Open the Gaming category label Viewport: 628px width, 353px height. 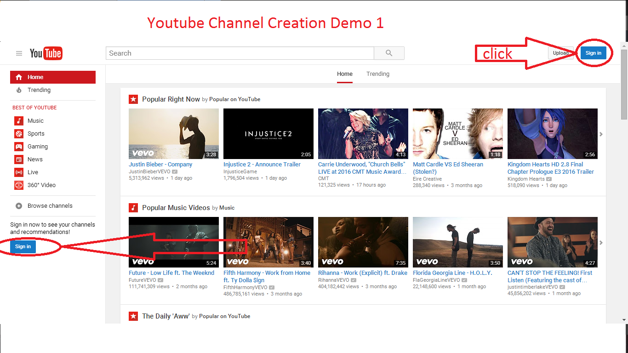(x=38, y=147)
